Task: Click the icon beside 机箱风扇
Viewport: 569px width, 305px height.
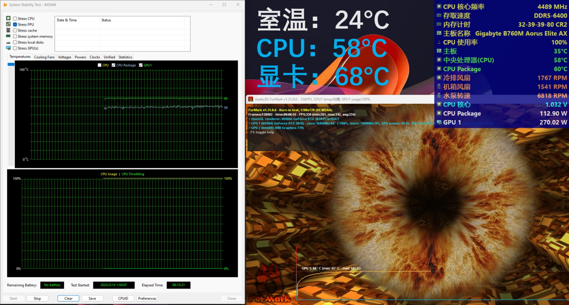Action: (439, 86)
